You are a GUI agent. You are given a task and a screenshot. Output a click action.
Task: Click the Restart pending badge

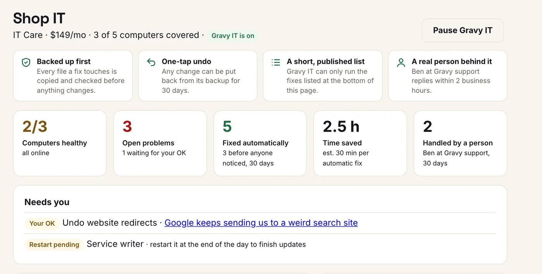pyautogui.click(x=54, y=245)
